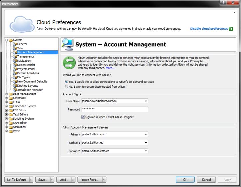Screen dimensions: 241x187
Task: Collapse the Cloud Preferences banner arrow
Action: point(234,13)
